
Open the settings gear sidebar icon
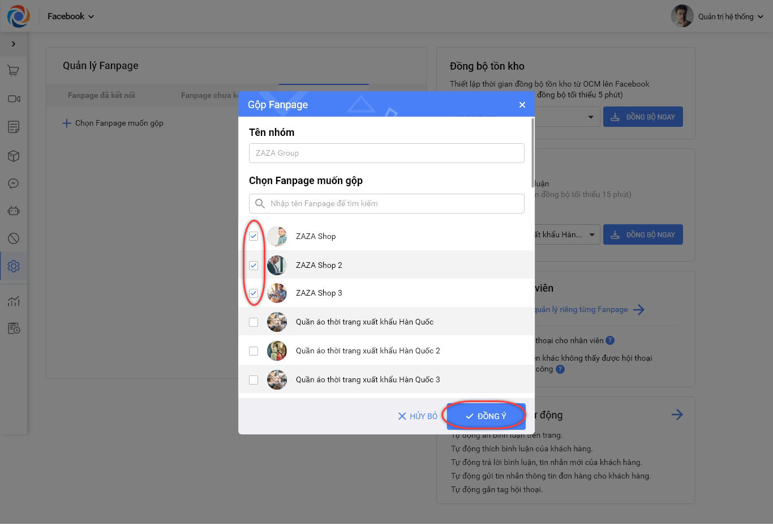(x=14, y=266)
